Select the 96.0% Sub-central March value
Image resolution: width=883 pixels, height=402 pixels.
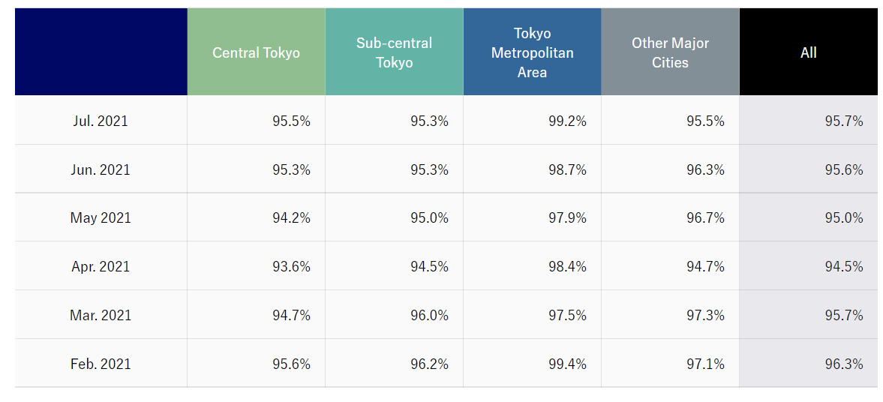[x=429, y=315]
